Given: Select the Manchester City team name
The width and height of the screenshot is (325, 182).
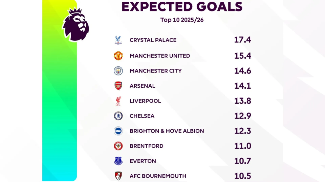Looking at the screenshot, I should 155,71.
